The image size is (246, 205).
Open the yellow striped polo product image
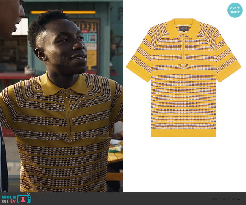point(184,77)
